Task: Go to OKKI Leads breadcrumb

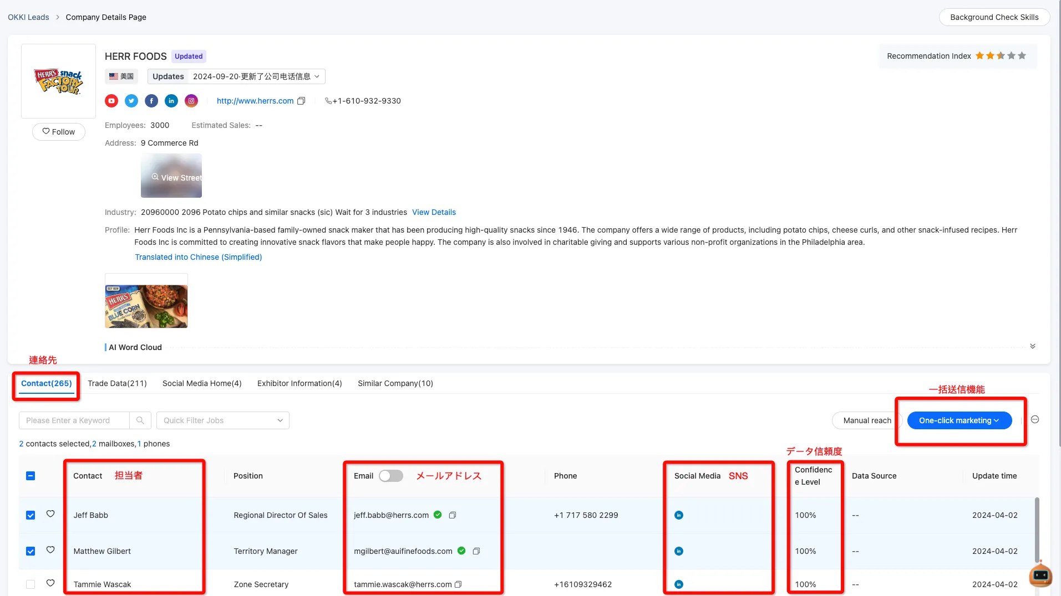Action: point(28,17)
